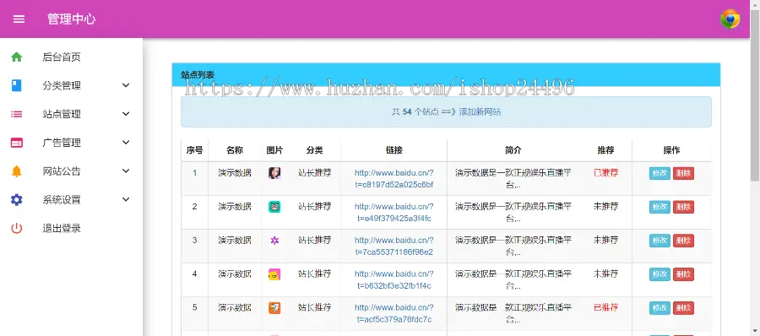Expand 分类管理 chevron

point(126,85)
